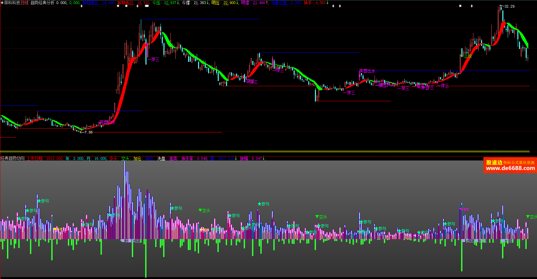This screenshot has height=279, width=537.
Task: Select the 经典趋势动向 sub-indicator label
Action: 13,158
